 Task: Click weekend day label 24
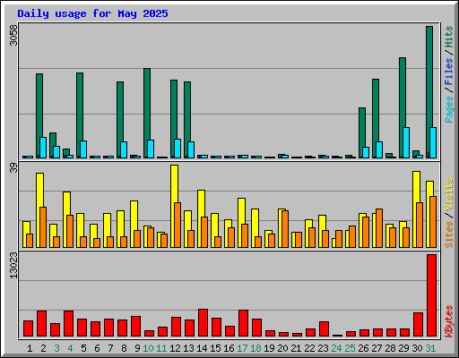click(336, 348)
